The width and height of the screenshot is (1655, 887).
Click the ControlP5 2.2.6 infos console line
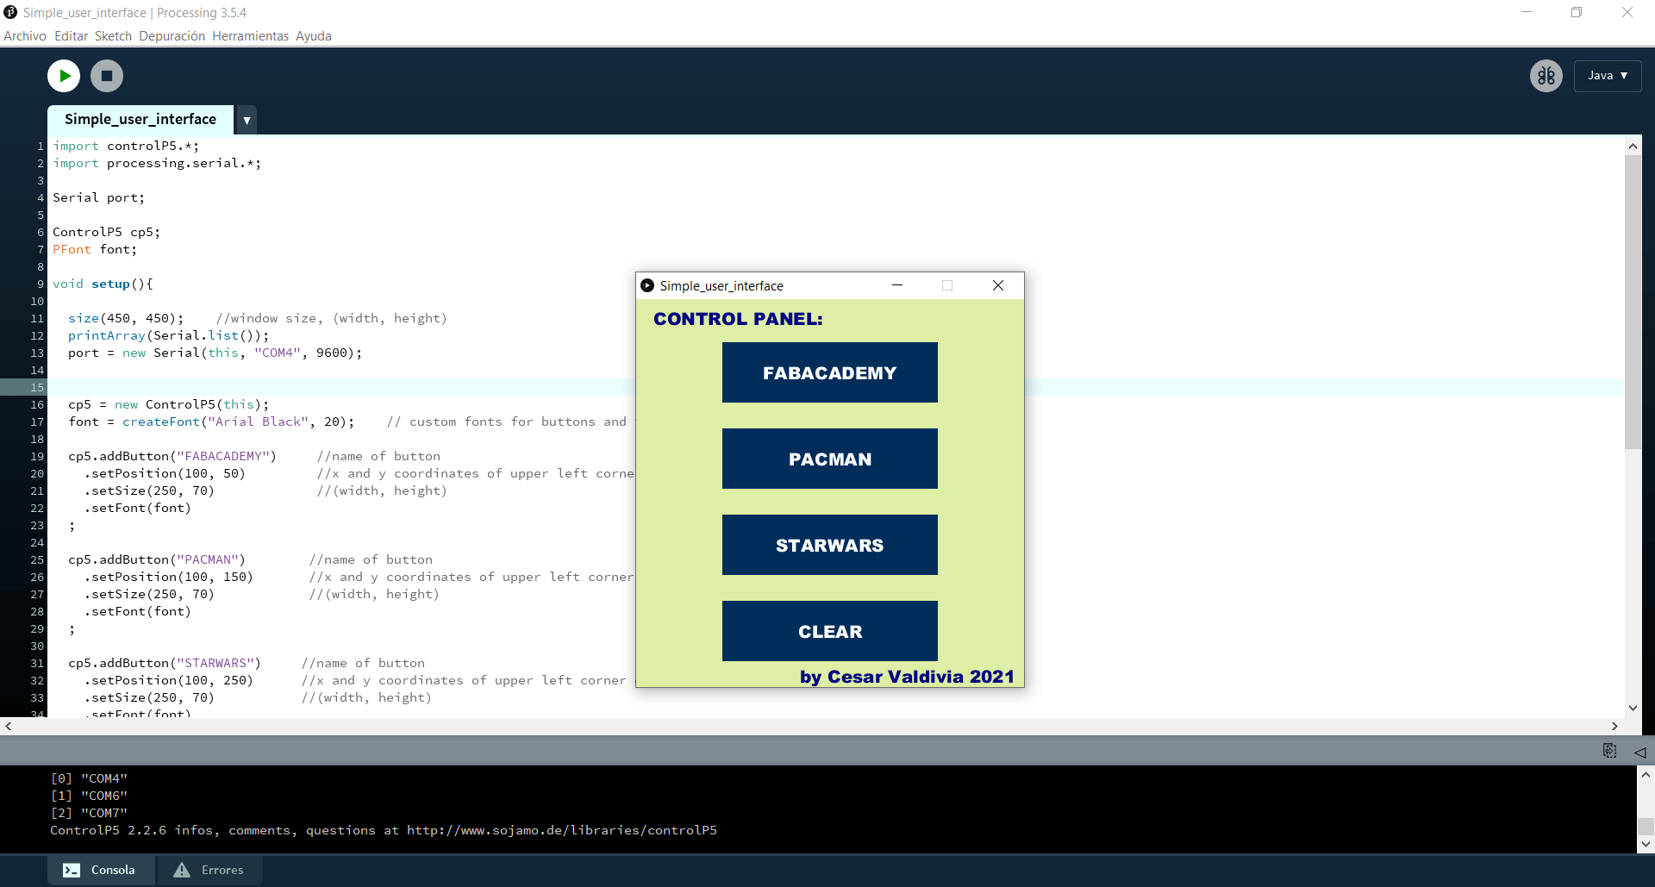(x=384, y=830)
